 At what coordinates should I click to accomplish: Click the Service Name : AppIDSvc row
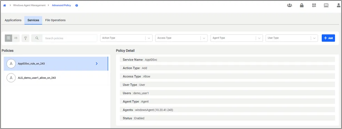coord(228,60)
